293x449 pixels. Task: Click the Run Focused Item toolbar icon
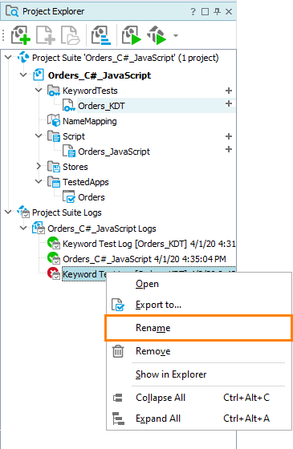157,35
